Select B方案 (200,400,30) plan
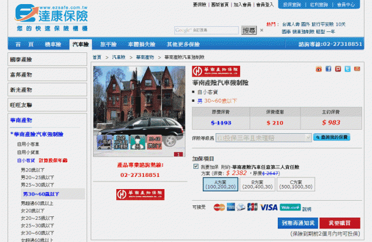This screenshot has height=242, width=372. click(x=257, y=184)
